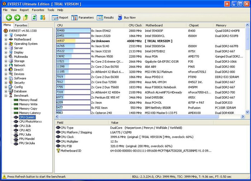Sort by CPU Clock column header
This screenshot has height=181, width=251.
[x=134, y=25]
